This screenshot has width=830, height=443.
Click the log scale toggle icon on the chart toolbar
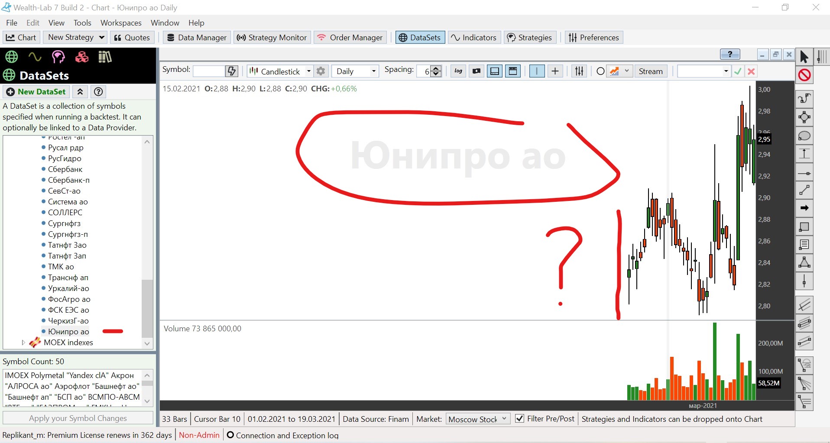click(458, 71)
